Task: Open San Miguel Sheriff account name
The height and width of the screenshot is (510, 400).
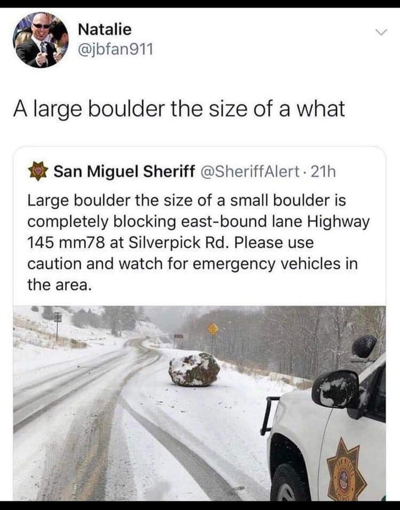Action: pyautogui.click(x=125, y=171)
